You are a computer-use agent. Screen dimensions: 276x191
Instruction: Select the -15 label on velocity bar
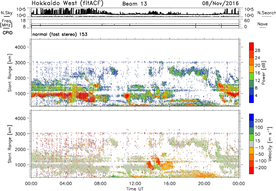click(x=259, y=148)
